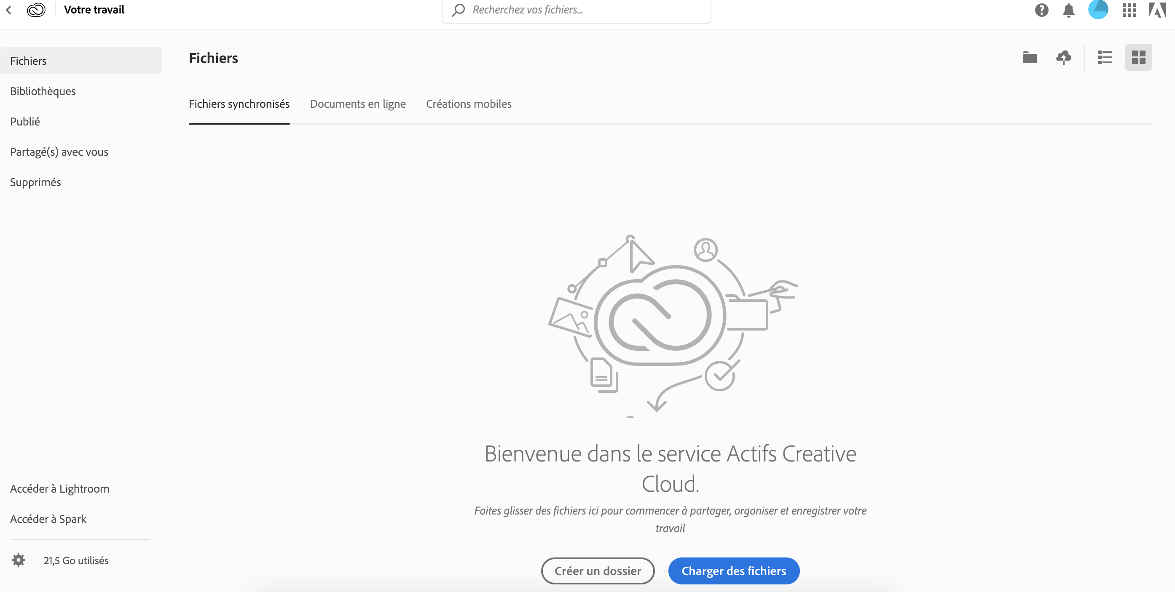Open Bibliothèques in the sidebar
1175x592 pixels.
coord(43,91)
